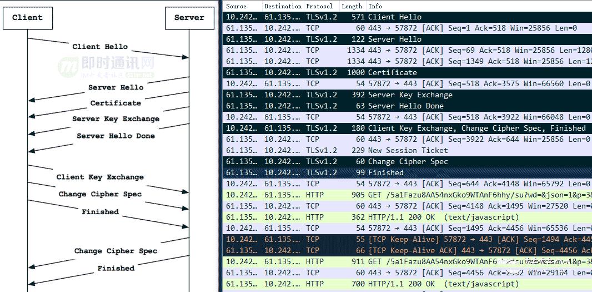Click the Client Hello label in the diagram

[x=100, y=47]
